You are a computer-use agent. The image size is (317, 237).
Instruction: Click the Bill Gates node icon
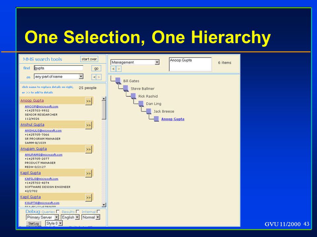pyautogui.click(x=118, y=81)
